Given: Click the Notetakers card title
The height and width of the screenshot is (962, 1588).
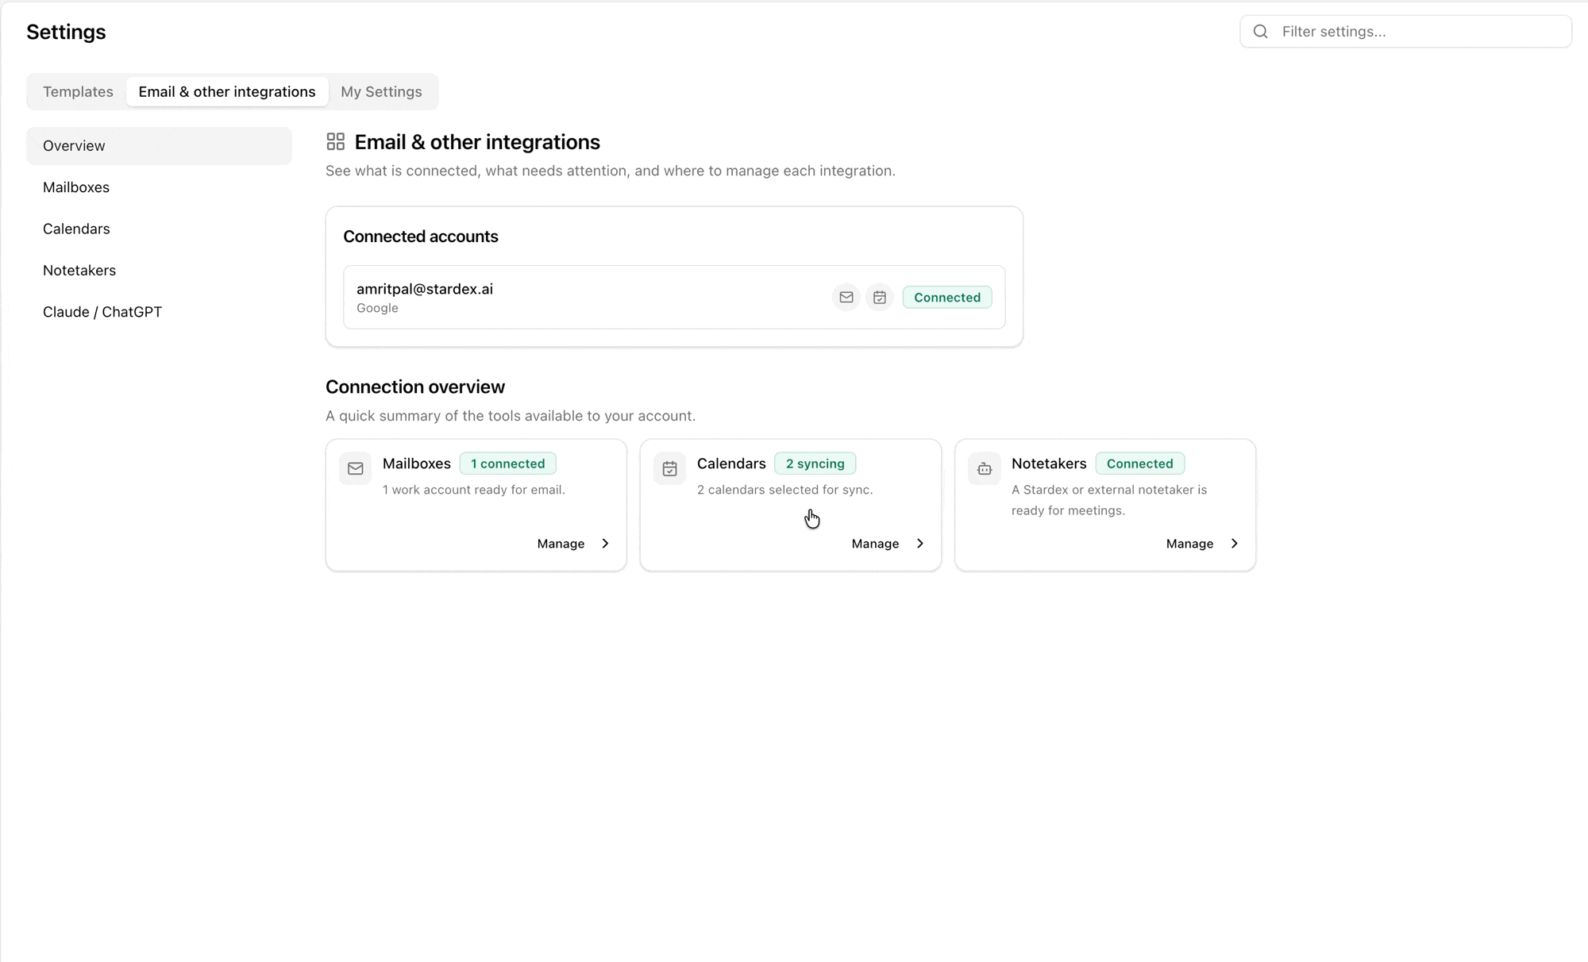Looking at the screenshot, I should (x=1049, y=464).
